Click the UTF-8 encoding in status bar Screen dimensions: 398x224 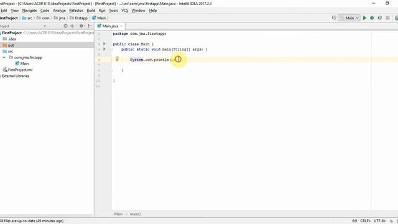tap(379, 221)
